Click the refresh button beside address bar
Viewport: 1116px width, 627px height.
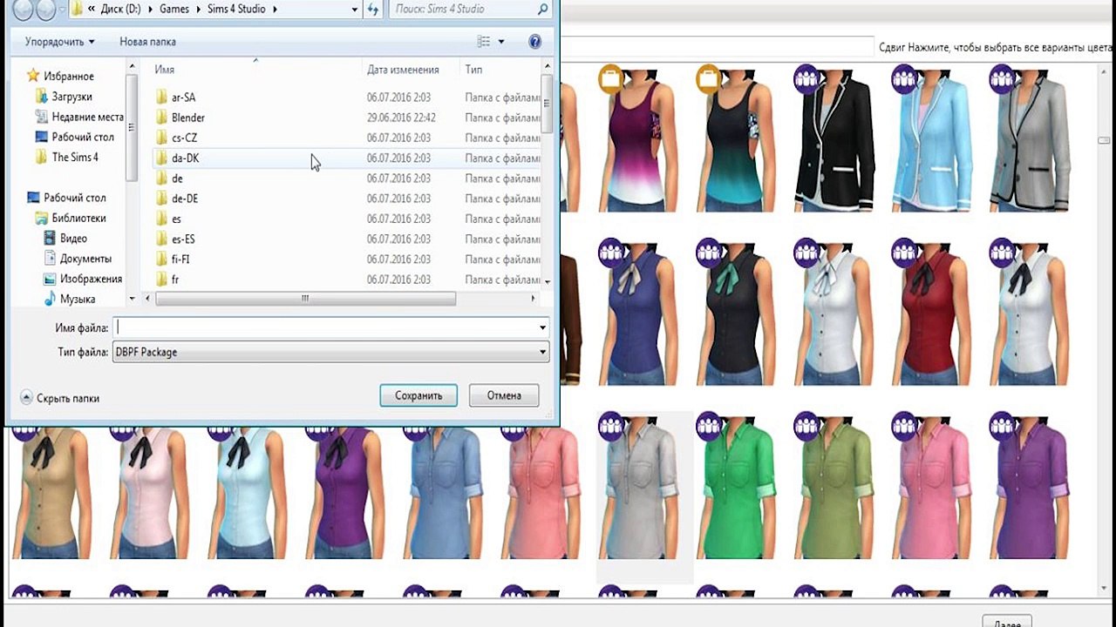tap(373, 10)
